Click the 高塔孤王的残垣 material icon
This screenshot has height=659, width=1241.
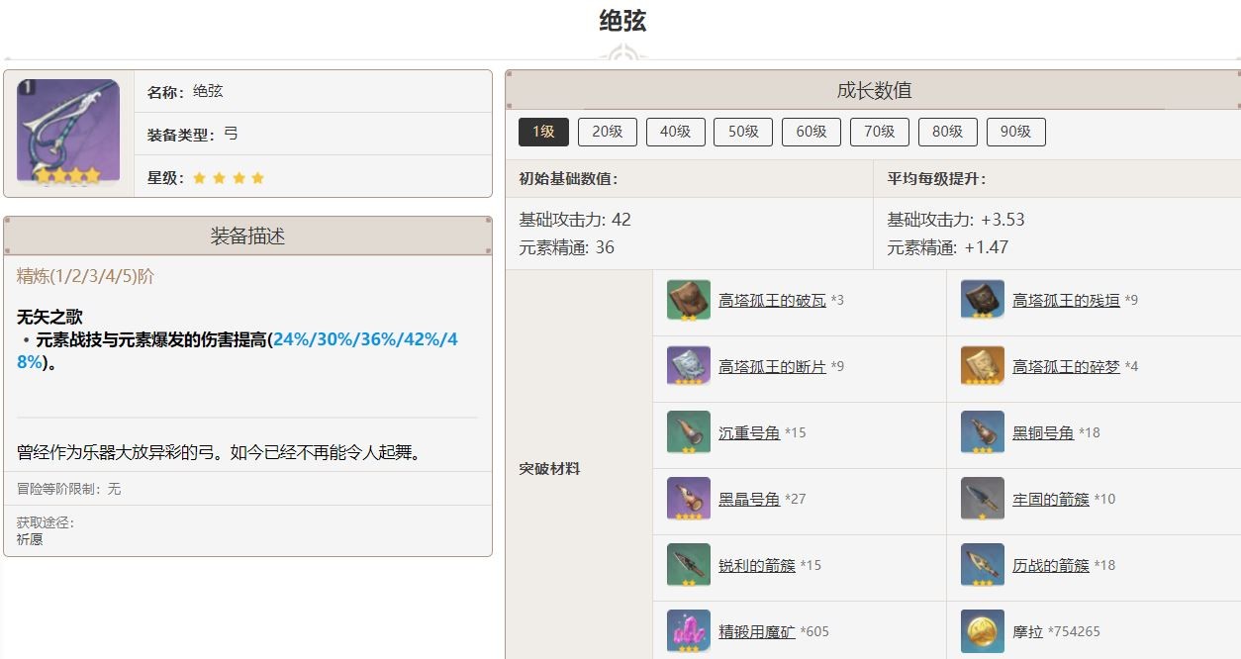click(983, 300)
